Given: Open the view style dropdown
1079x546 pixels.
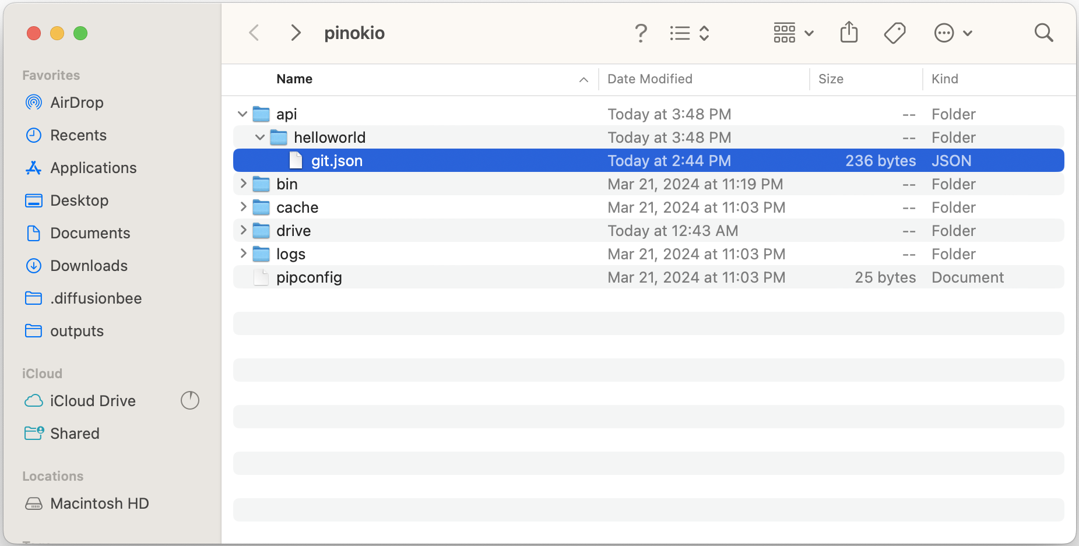Looking at the screenshot, I should [x=691, y=33].
